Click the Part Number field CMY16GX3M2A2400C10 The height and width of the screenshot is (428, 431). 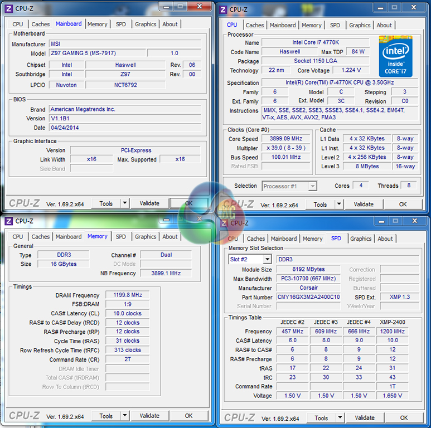click(x=308, y=297)
